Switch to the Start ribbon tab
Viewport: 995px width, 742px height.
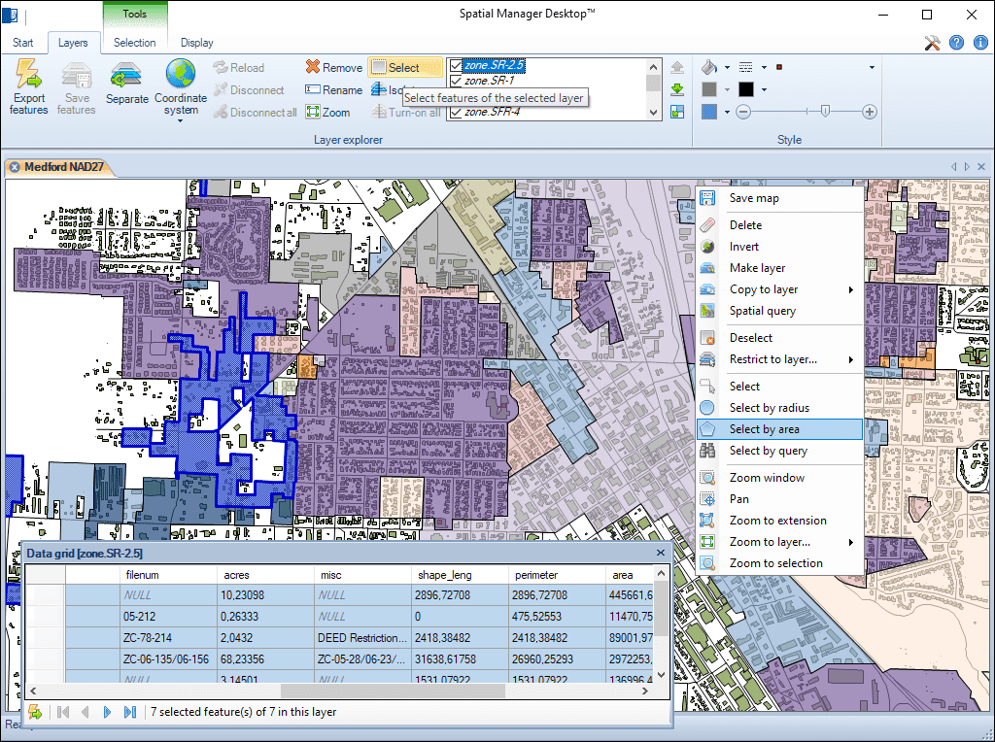(x=23, y=43)
